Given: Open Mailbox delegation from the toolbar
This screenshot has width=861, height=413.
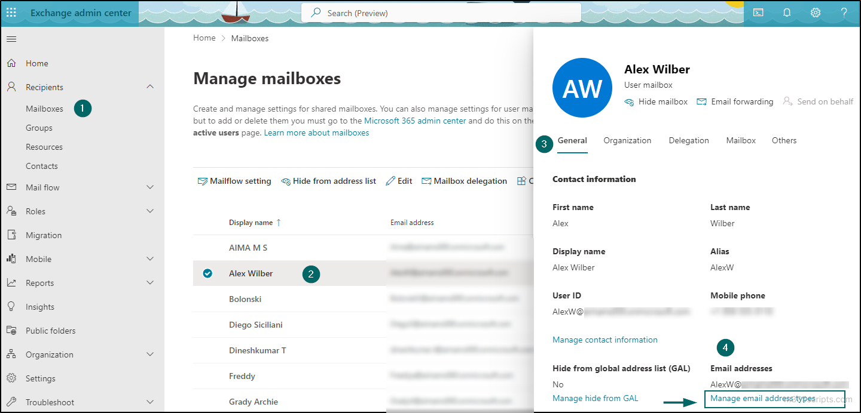Looking at the screenshot, I should [x=464, y=180].
